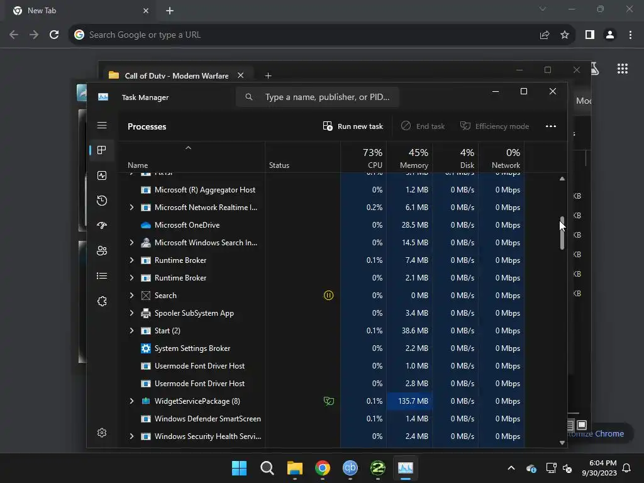Open the Google apps grid icon

[x=623, y=69]
